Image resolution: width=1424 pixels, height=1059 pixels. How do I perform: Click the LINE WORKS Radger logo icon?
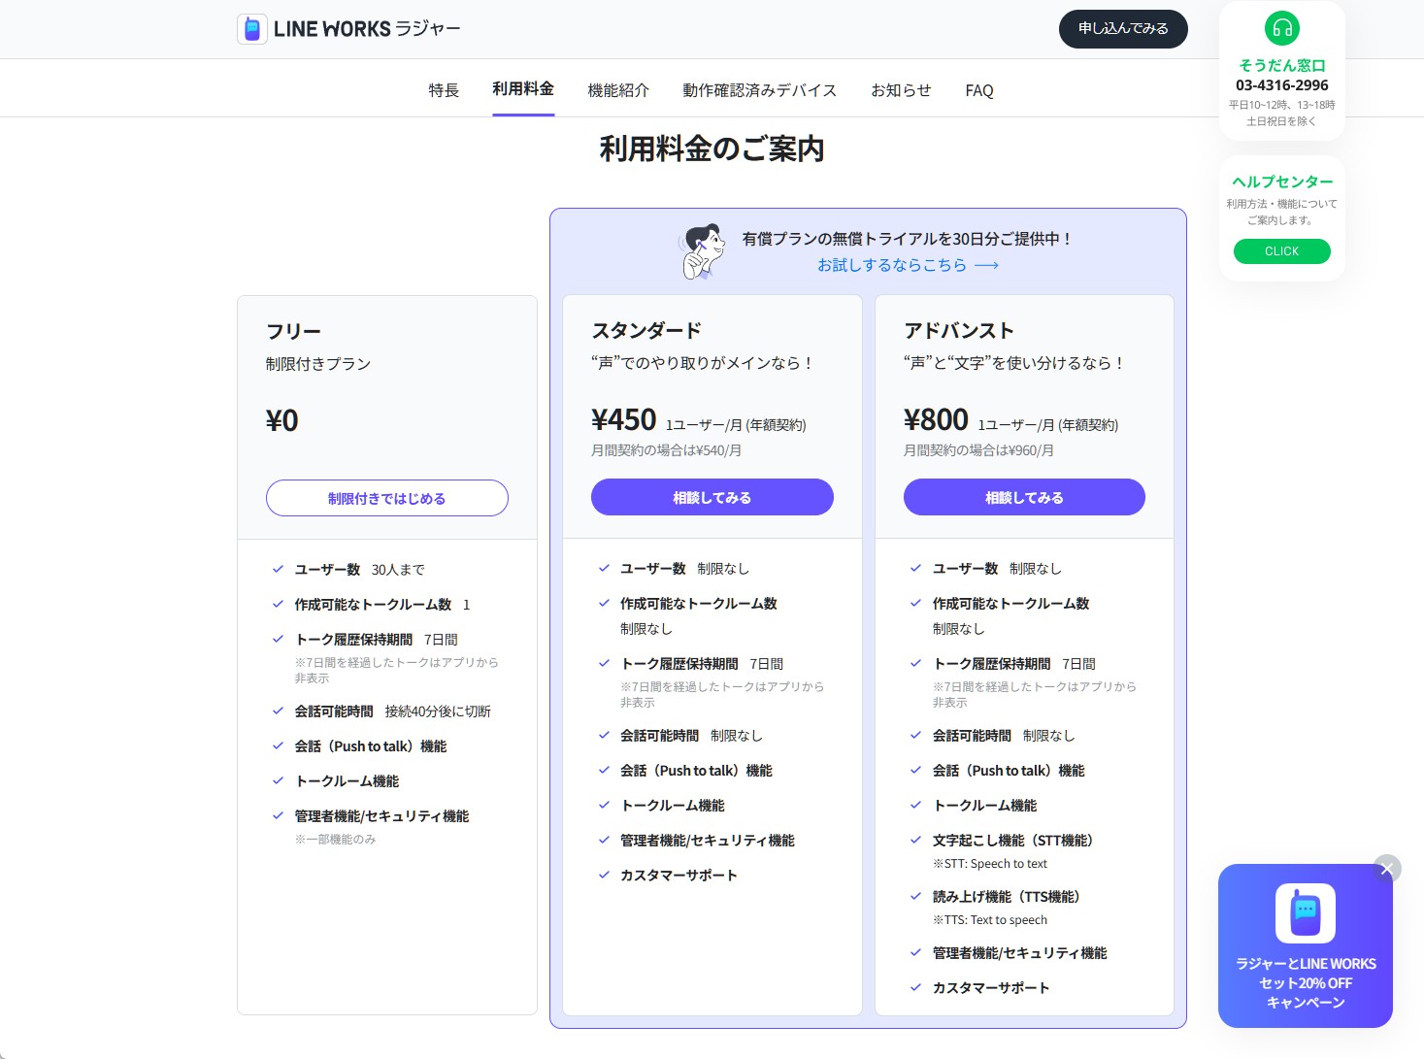coord(252,29)
